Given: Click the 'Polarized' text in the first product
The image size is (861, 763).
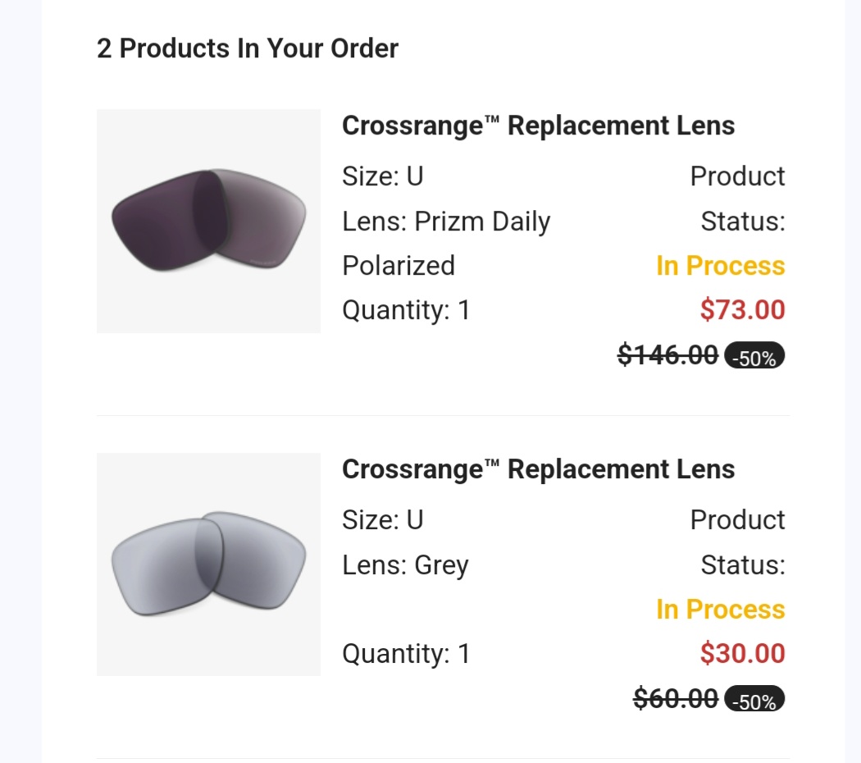Looking at the screenshot, I should pyautogui.click(x=398, y=266).
